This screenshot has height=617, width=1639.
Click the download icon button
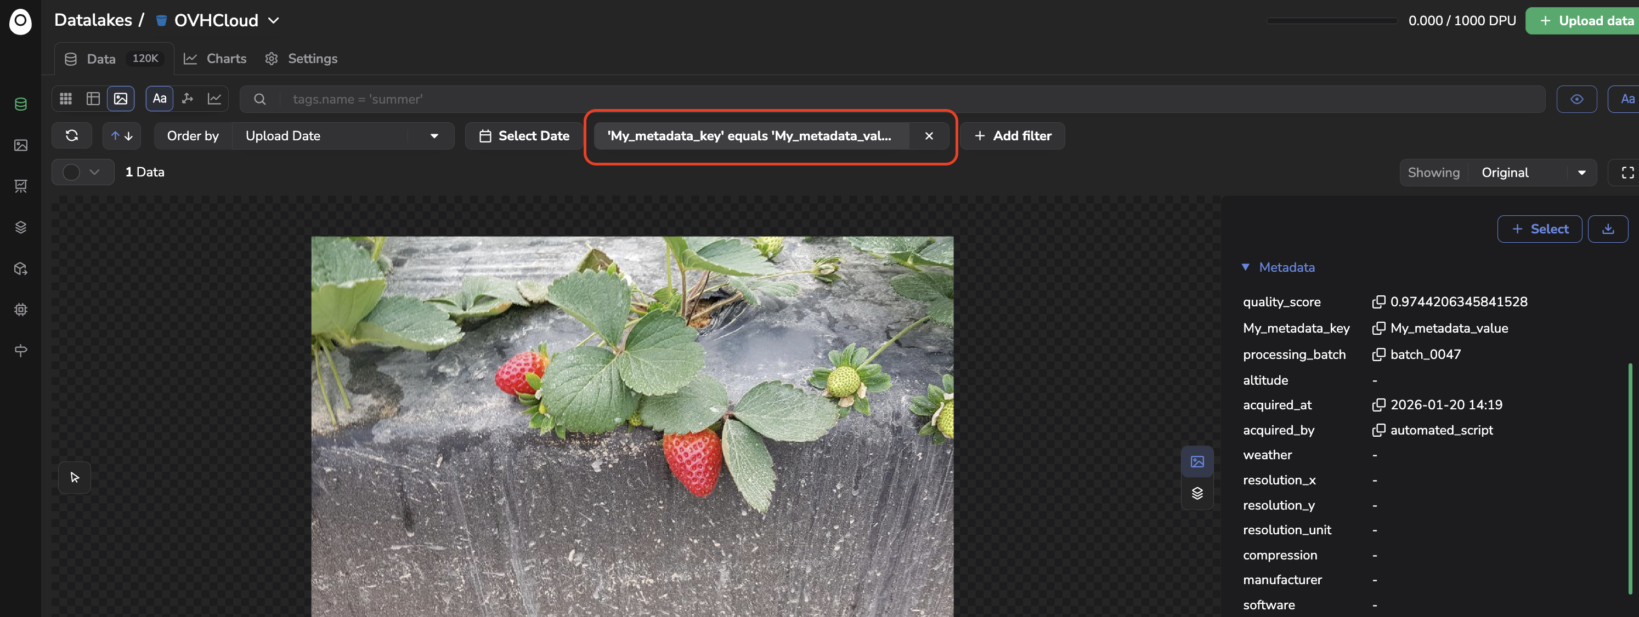[x=1608, y=228]
